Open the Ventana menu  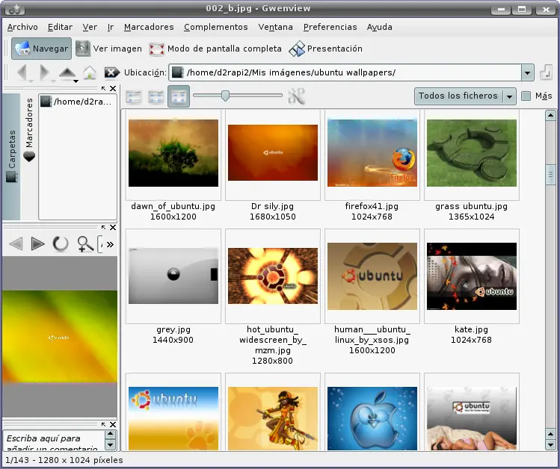(x=275, y=27)
